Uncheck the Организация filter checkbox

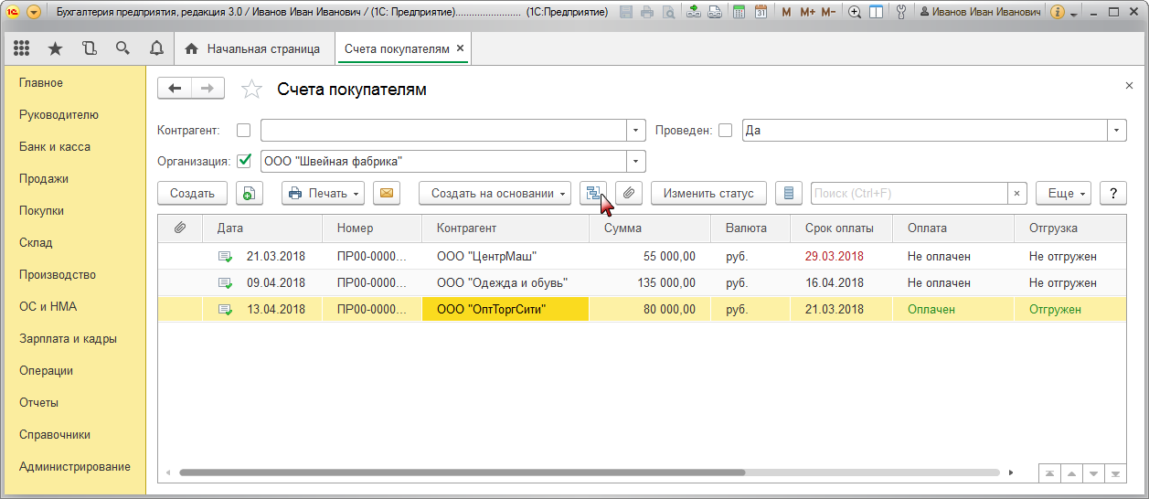(x=243, y=161)
